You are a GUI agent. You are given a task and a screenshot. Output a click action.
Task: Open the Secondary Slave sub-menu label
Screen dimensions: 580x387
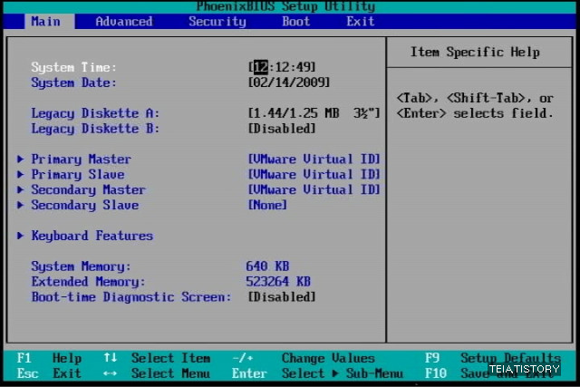[x=84, y=205]
